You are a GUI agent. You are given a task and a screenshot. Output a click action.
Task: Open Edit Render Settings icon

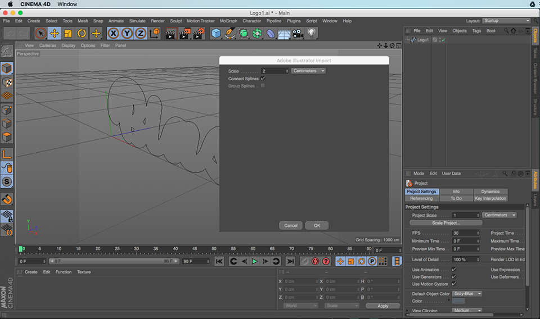coord(199,33)
